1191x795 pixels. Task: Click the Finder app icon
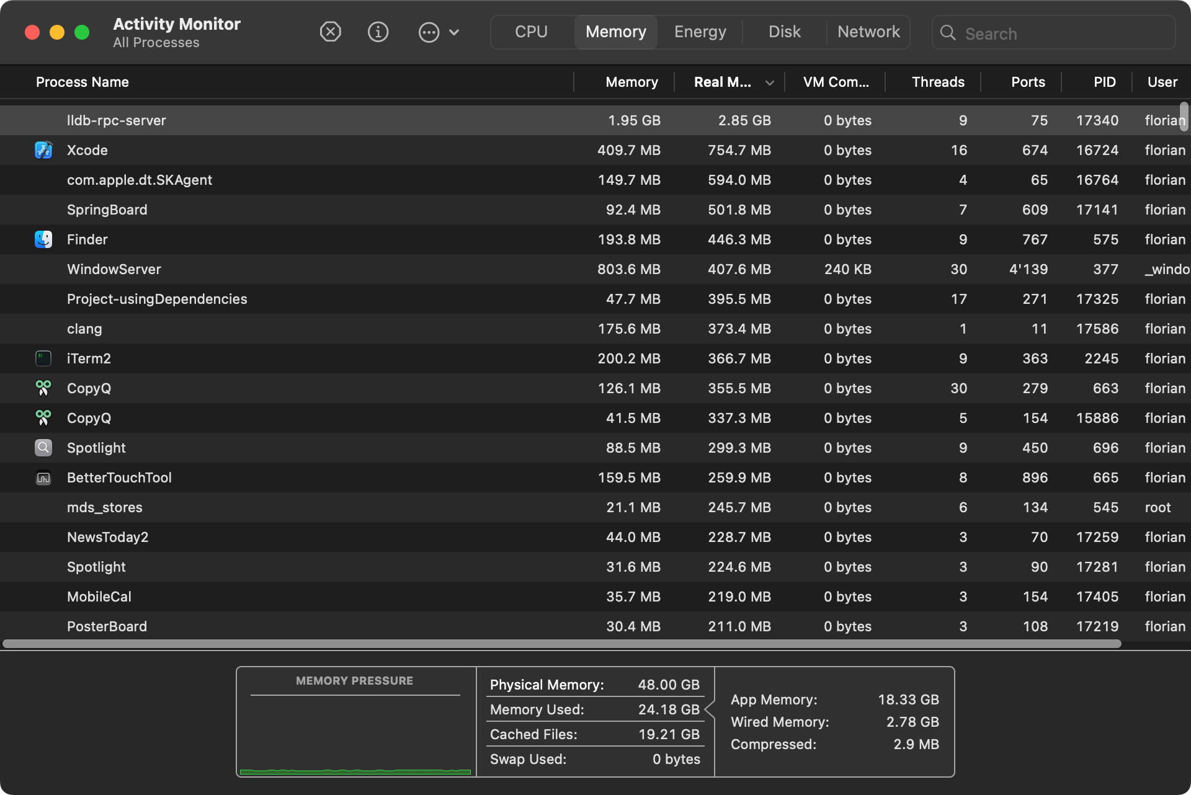43,239
